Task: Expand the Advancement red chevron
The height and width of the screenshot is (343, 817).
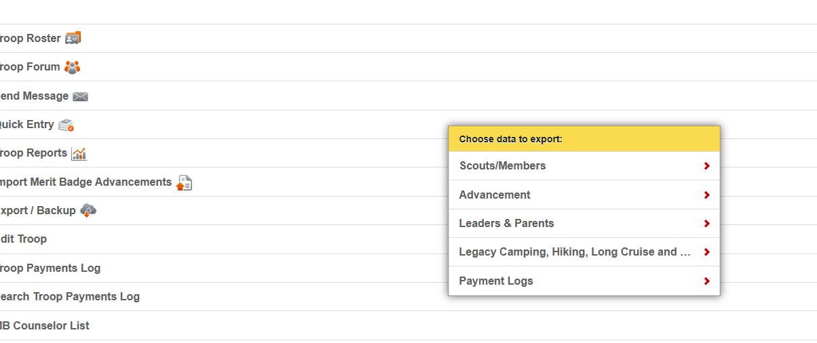Action: click(x=706, y=195)
